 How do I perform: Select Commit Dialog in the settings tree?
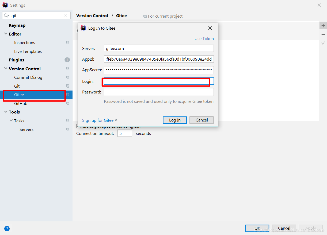coord(28,77)
